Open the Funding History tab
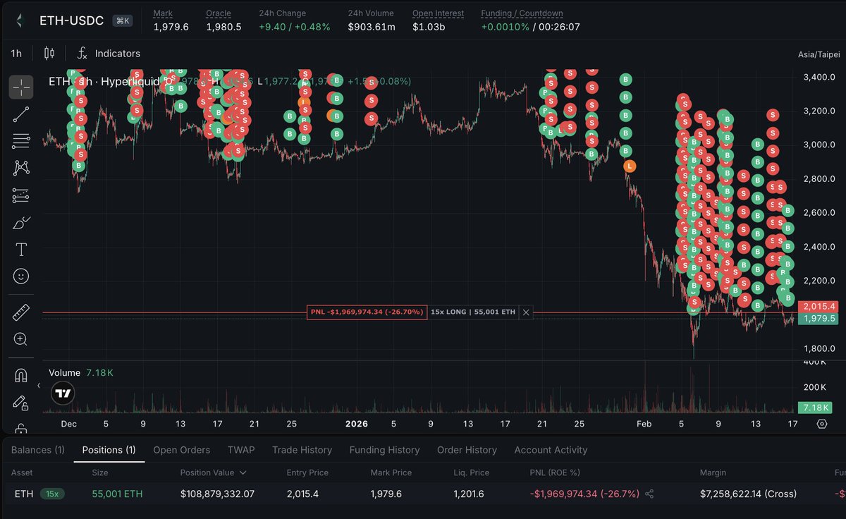The image size is (846, 519). (x=384, y=450)
